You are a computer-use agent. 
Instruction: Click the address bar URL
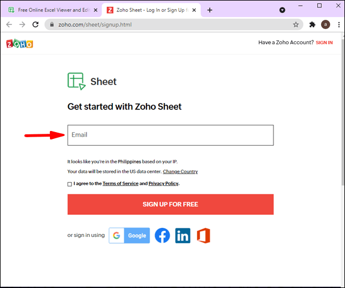tap(95, 24)
